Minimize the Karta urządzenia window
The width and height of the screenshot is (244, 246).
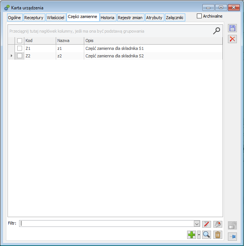click(208, 7)
